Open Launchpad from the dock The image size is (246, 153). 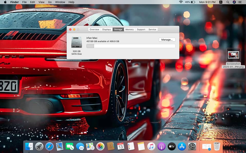pyautogui.click(x=39, y=146)
